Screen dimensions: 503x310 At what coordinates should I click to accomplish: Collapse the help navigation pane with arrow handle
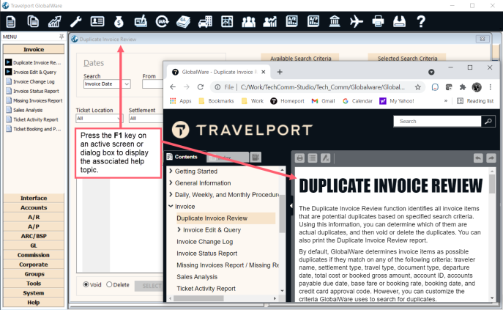point(291,206)
